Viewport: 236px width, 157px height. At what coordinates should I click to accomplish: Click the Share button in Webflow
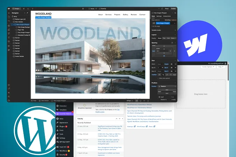click(x=167, y=9)
